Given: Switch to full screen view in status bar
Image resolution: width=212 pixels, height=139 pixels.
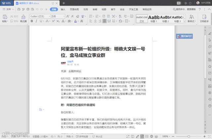Looking at the screenshot, I should click(x=128, y=136).
